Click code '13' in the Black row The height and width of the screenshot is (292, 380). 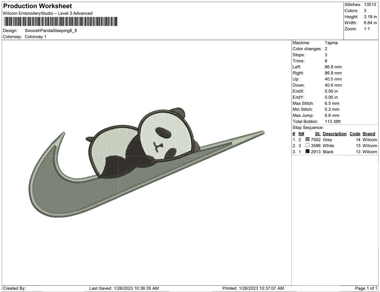pyautogui.click(x=358, y=152)
